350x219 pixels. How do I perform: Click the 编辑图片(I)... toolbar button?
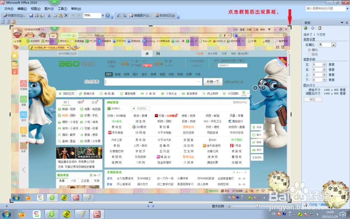140,15
